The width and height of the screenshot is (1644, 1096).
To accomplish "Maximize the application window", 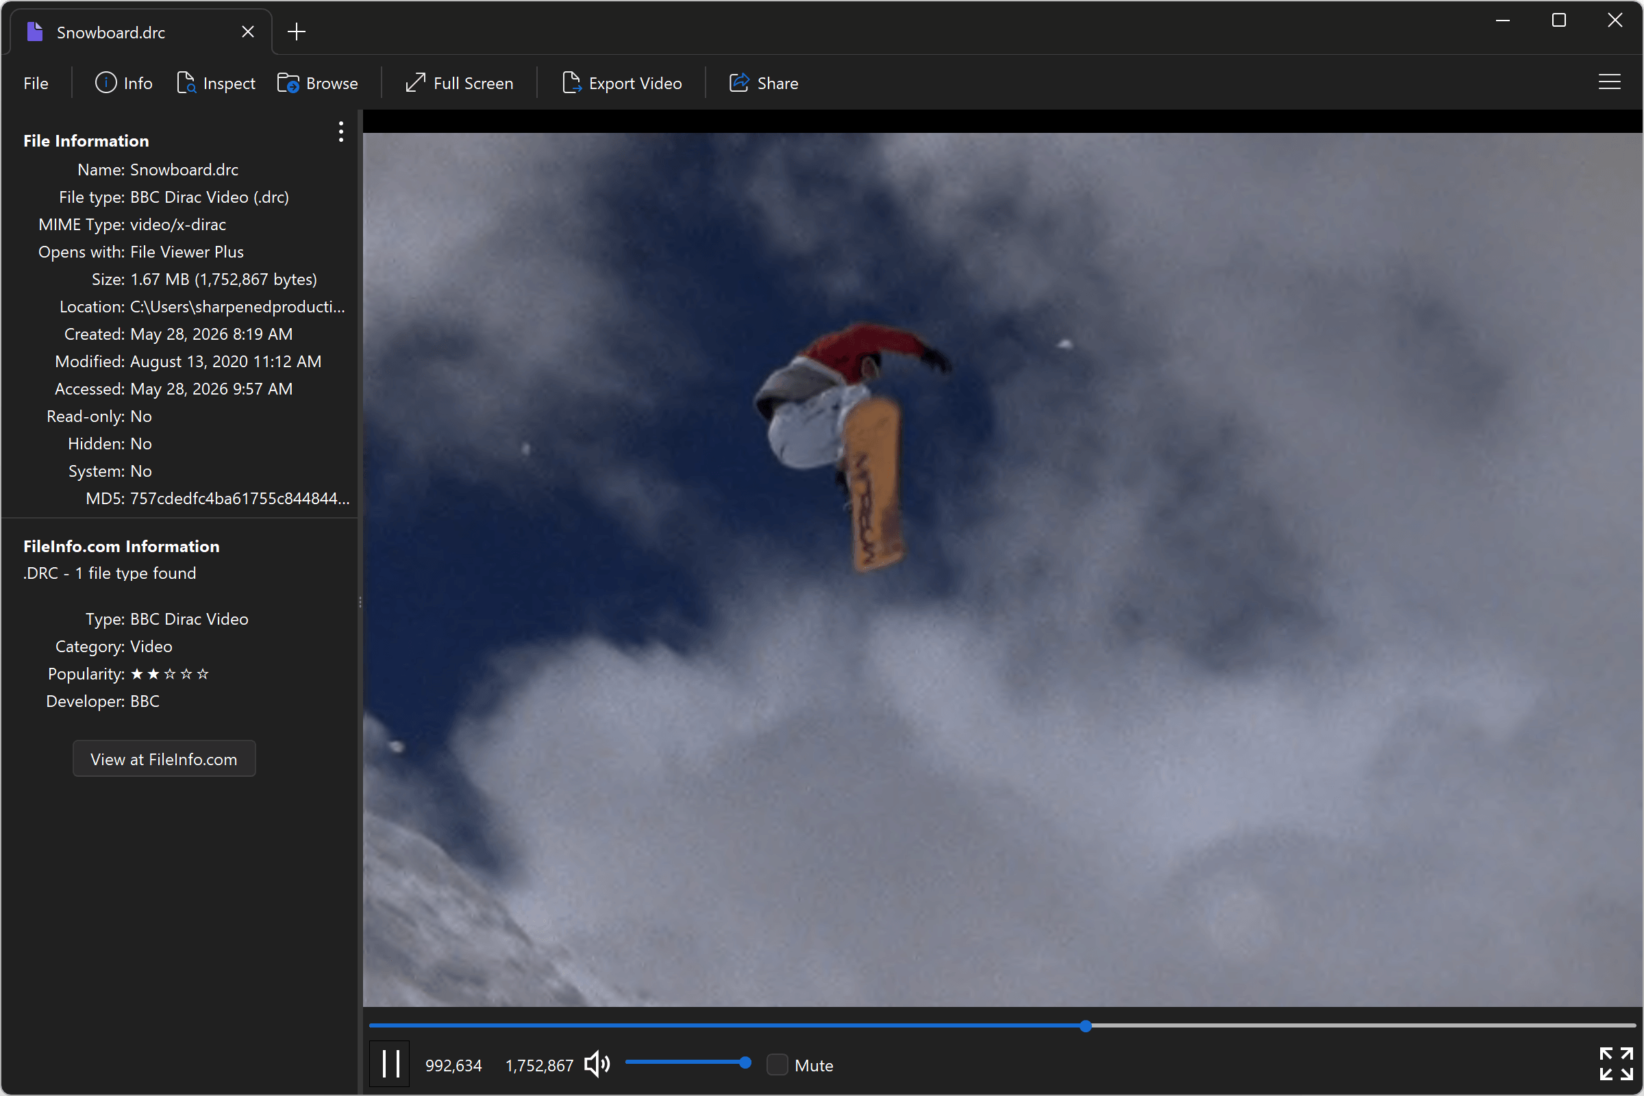I will (1559, 21).
